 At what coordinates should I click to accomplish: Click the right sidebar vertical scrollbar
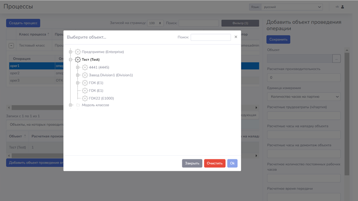coord(347,114)
